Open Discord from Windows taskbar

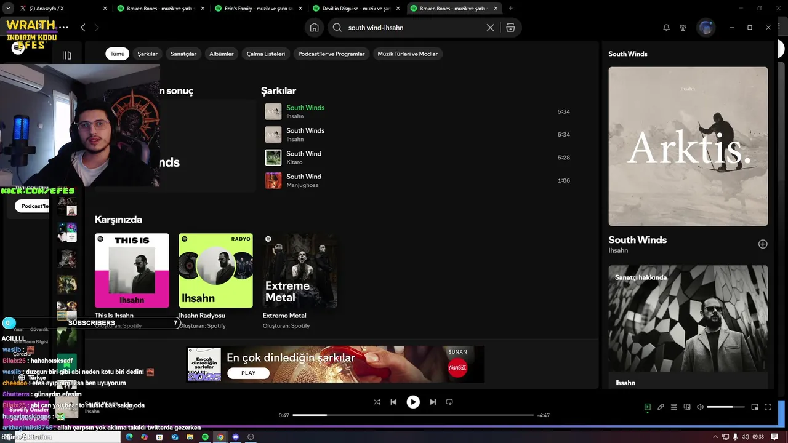[235, 437]
